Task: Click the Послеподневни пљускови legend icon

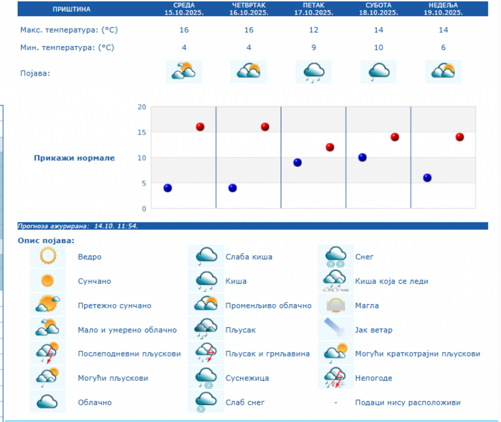Action: 48,354
